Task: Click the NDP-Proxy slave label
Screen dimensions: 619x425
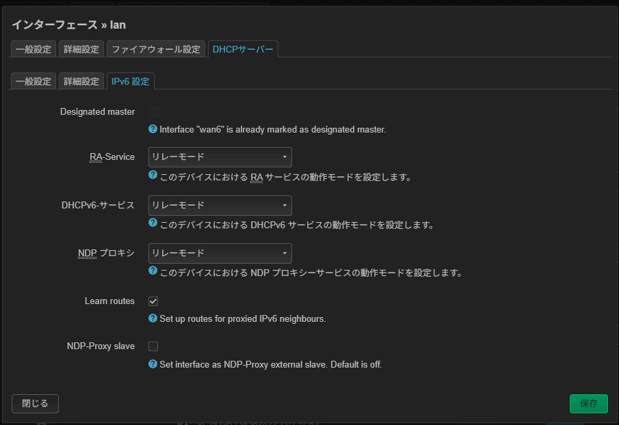Action: click(101, 346)
